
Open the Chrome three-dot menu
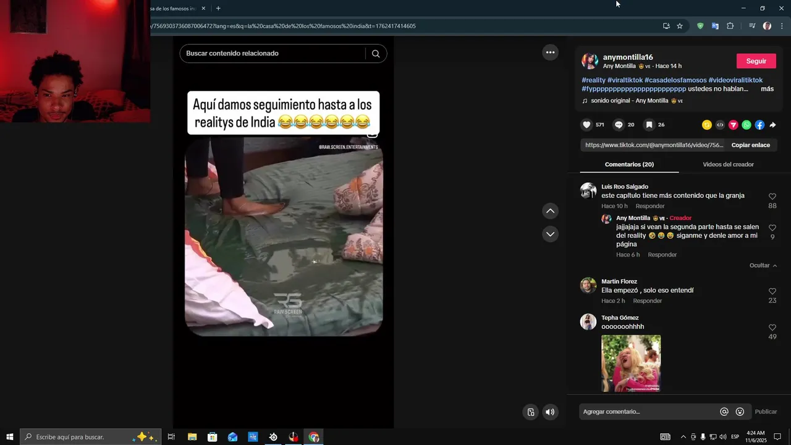[x=782, y=26]
